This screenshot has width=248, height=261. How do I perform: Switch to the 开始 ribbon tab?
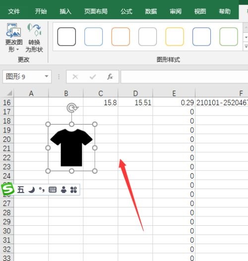[41, 11]
